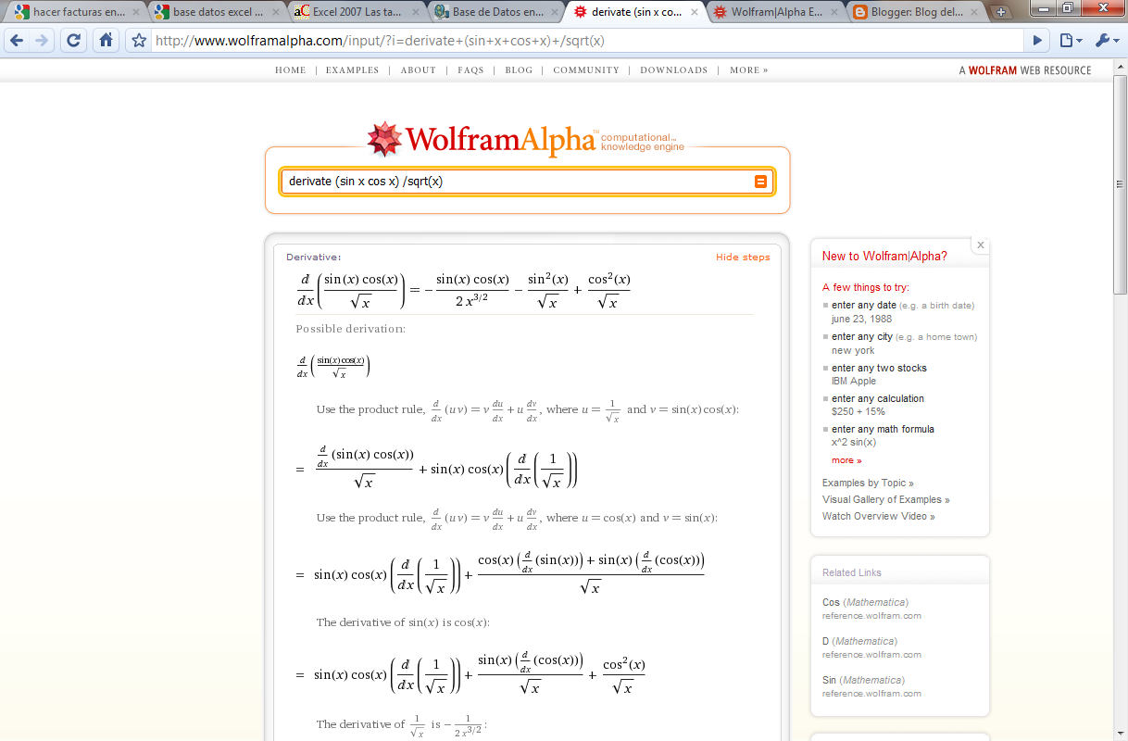Viewport: 1128px width, 741px height.
Task: Close the 'Base de Datos en...' tab
Action: point(553,13)
